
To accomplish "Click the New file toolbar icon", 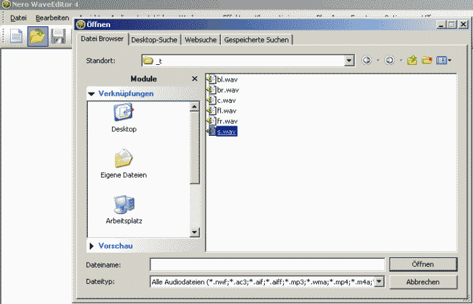I will pos(16,37).
